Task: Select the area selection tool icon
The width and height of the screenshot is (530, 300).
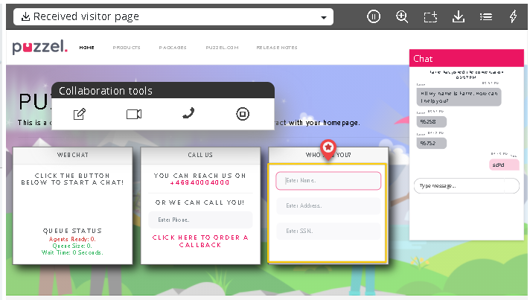Action: [430, 16]
